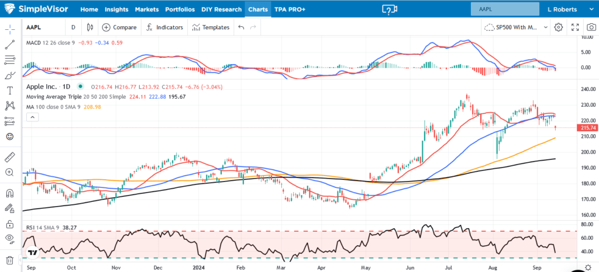
Task: Open the forecasting and measurement tools
Action: (10, 121)
